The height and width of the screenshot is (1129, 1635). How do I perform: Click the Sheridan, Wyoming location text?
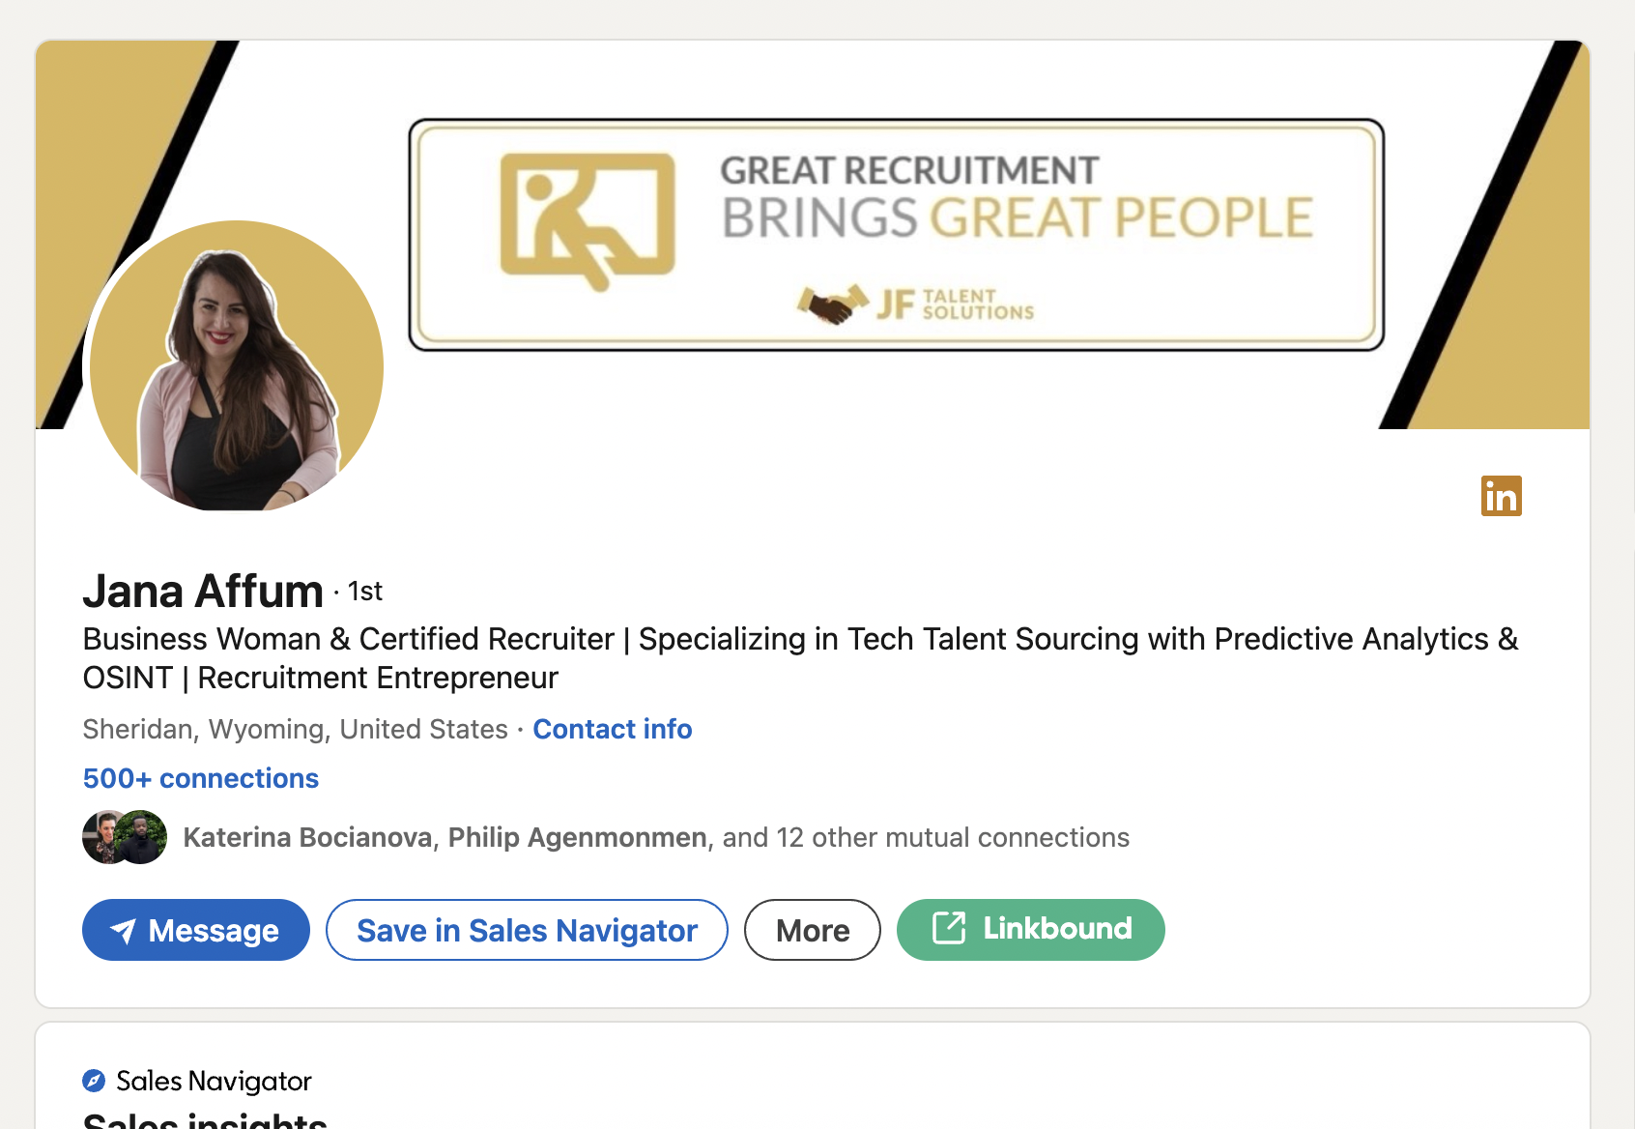click(295, 729)
